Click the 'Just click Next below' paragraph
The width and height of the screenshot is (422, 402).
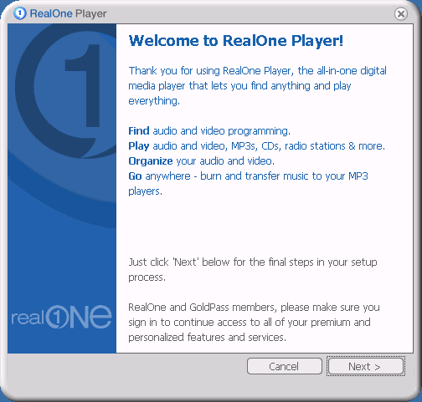253,269
